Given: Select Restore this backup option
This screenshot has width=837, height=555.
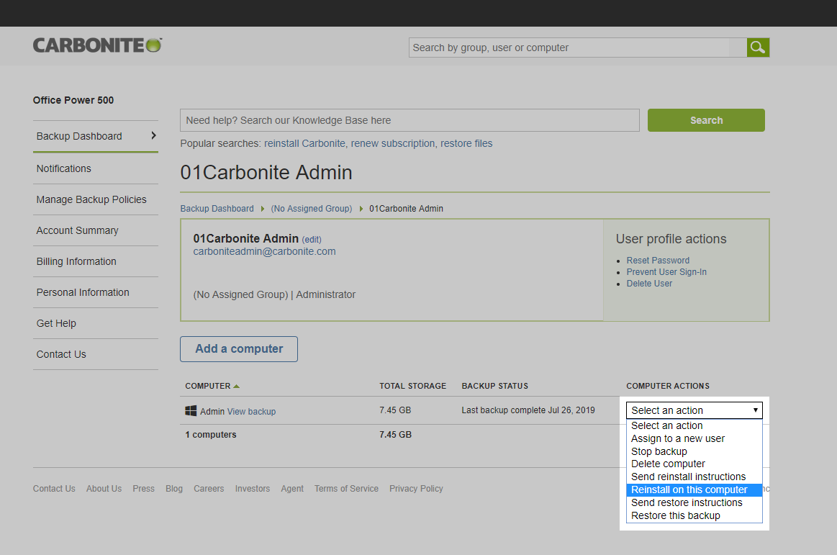Looking at the screenshot, I should tap(675, 515).
